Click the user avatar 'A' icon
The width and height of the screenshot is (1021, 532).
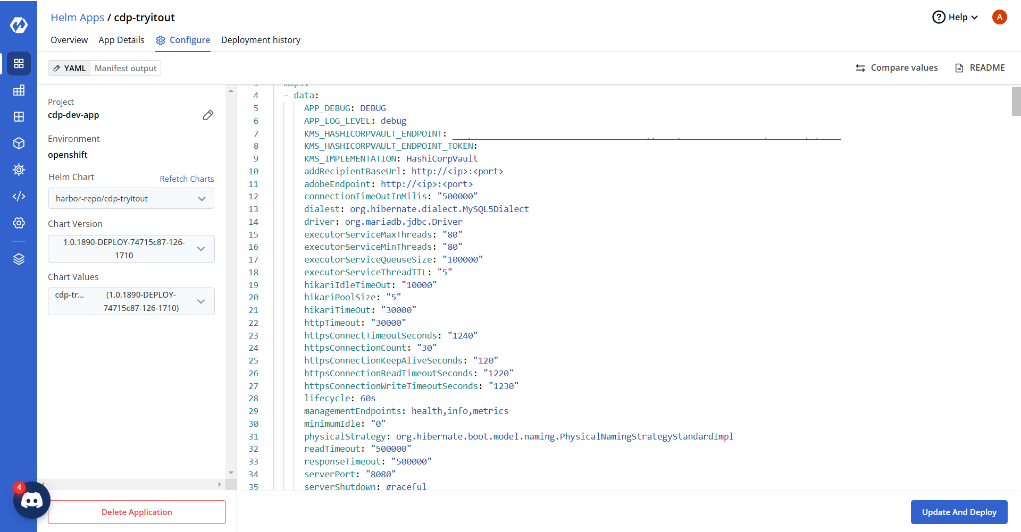pos(999,17)
